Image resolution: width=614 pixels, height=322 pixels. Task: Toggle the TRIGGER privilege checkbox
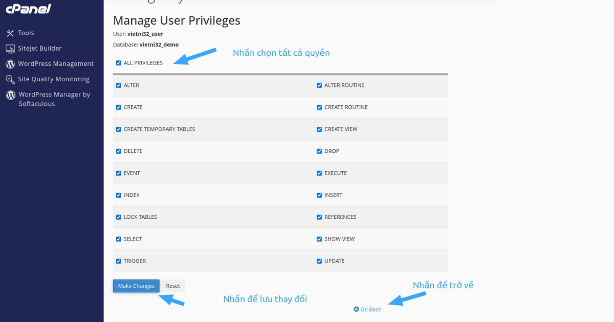coord(119,261)
